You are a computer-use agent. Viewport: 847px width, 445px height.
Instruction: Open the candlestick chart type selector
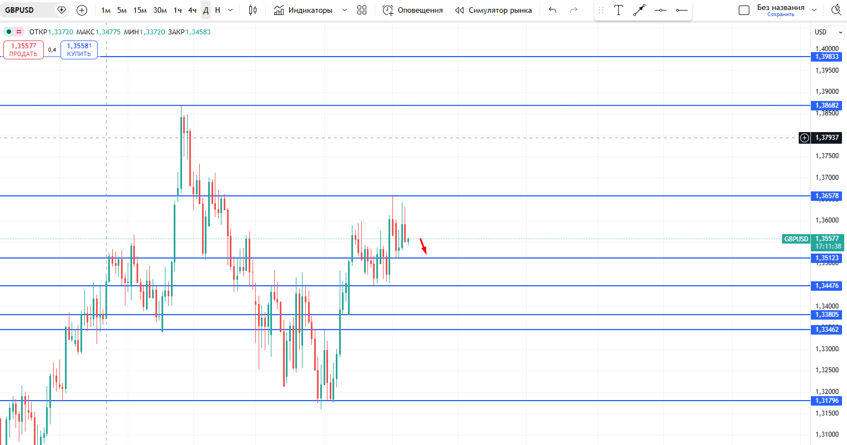(253, 10)
